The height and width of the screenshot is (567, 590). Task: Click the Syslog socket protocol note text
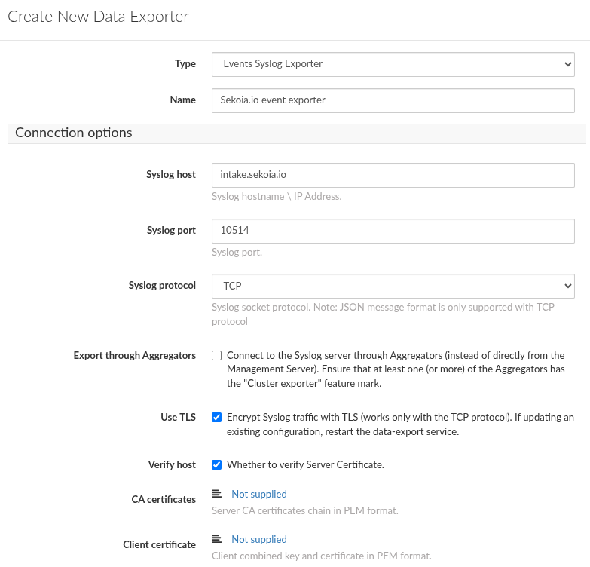[x=383, y=314]
